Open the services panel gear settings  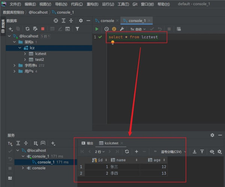pos(212,135)
